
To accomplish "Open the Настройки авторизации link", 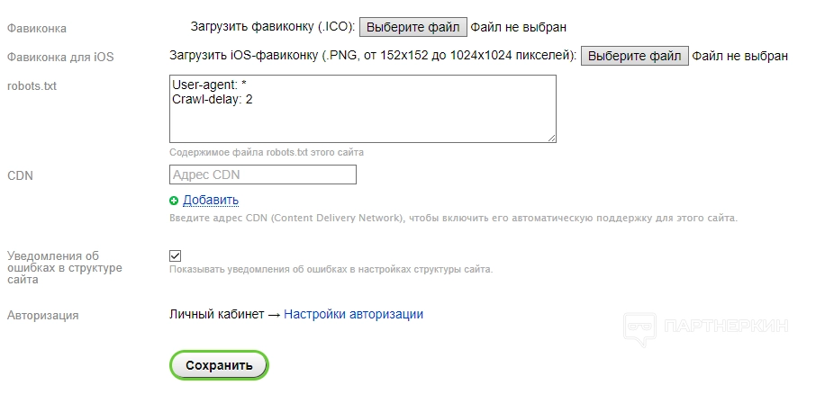I will tap(353, 314).
